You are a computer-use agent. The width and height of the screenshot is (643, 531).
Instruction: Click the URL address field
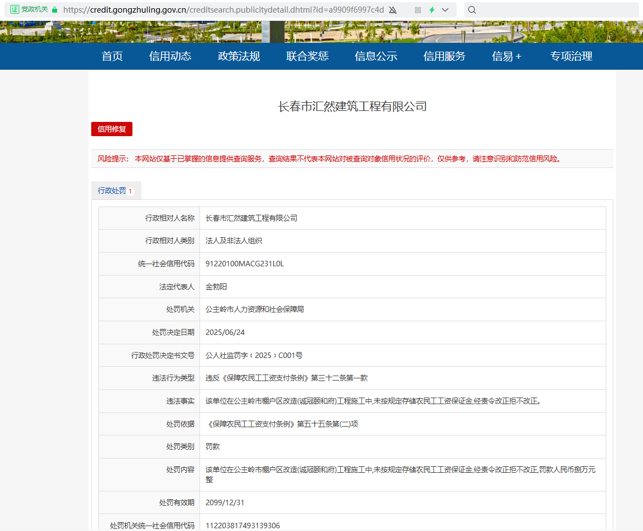click(220, 10)
